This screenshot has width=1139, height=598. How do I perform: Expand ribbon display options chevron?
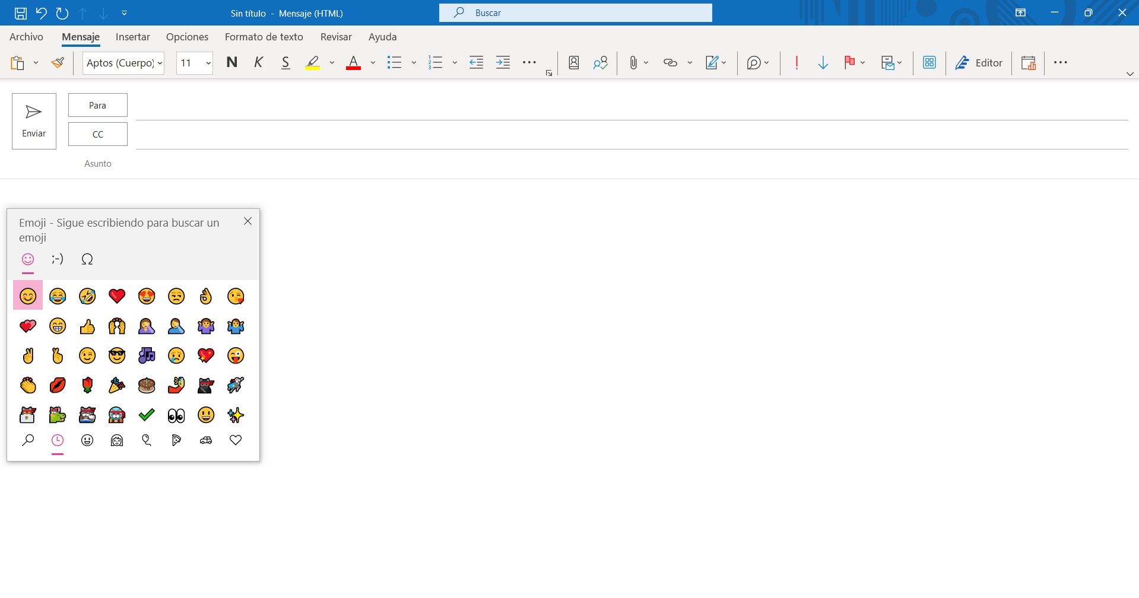pyautogui.click(x=1130, y=74)
